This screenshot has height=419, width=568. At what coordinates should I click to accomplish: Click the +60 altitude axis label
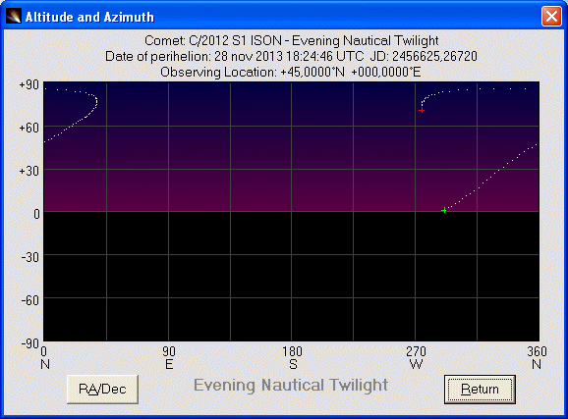(28, 128)
